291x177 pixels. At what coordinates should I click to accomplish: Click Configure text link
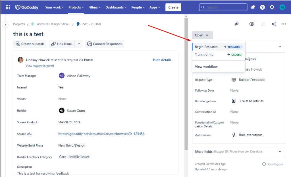pos(276,164)
